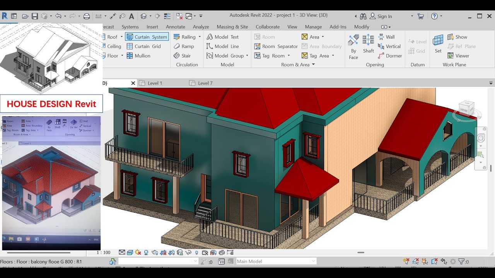
Task: Expand the Railing dropdown arrow
Action: (200, 37)
